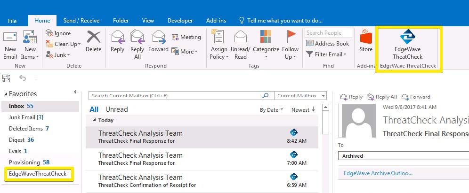Click EdgeWave icon on 6:59 AM message
This screenshot has height=193, width=469.
point(294,177)
